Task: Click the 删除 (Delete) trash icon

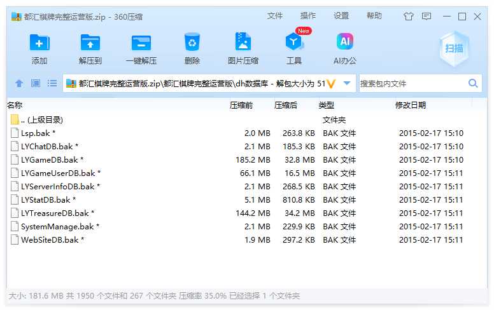Action: 192,42
